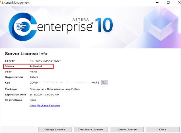Click the server address HTTPS://VMQA421:9261

(45, 61)
